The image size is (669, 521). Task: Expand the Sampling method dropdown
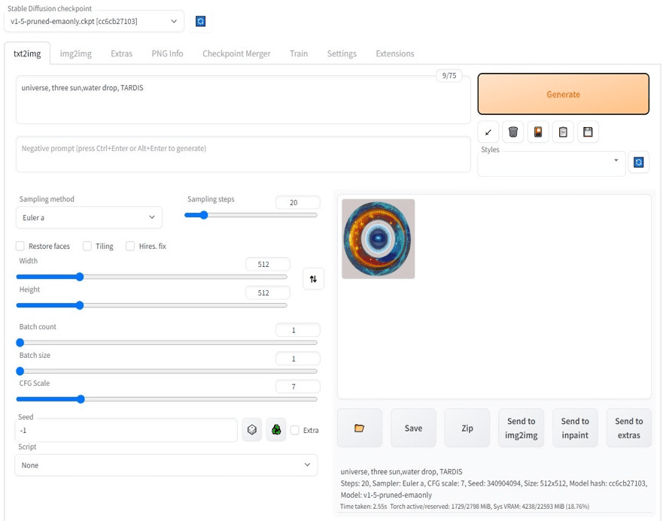pos(89,218)
